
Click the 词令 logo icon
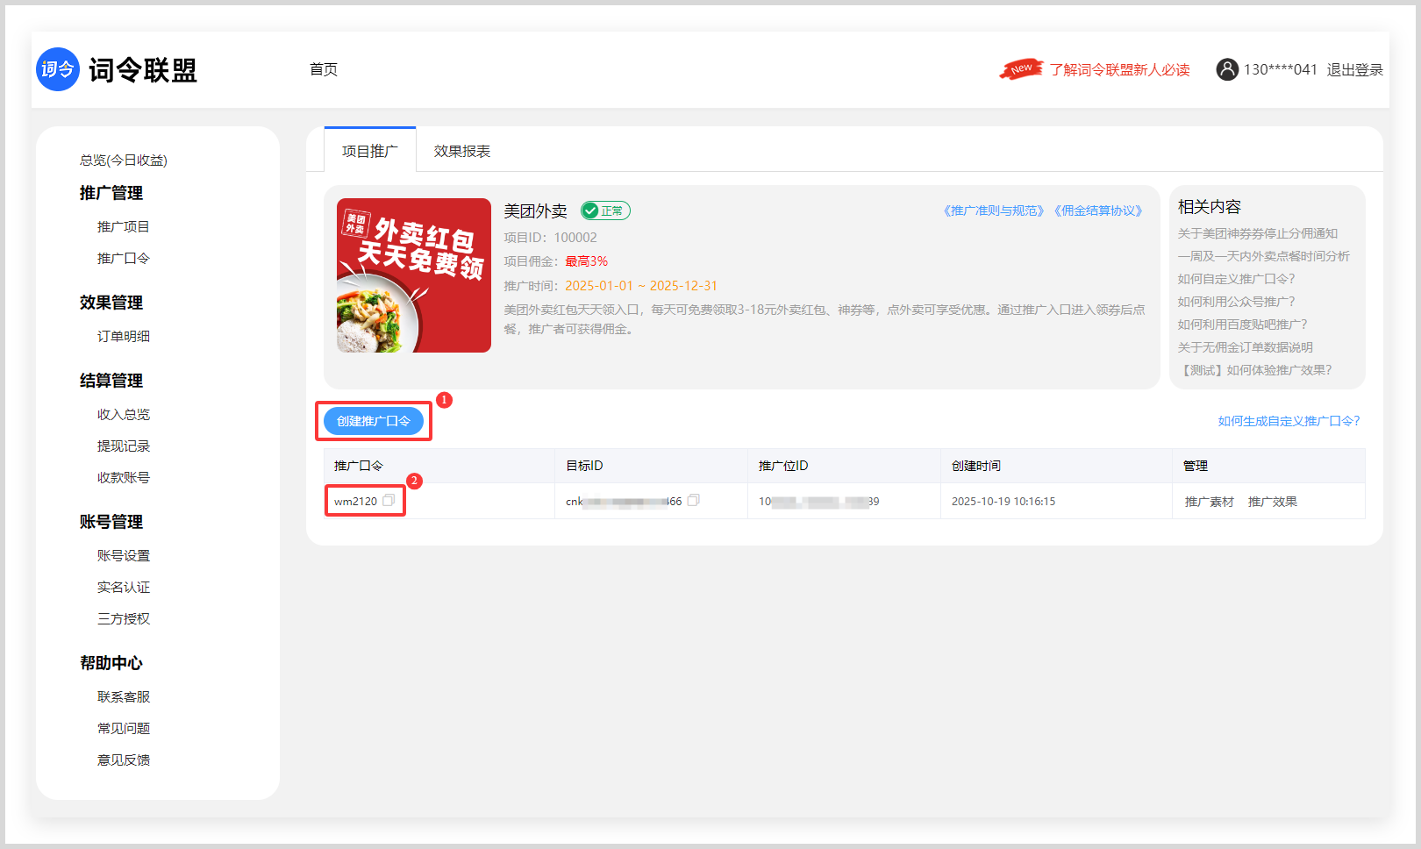[x=58, y=69]
